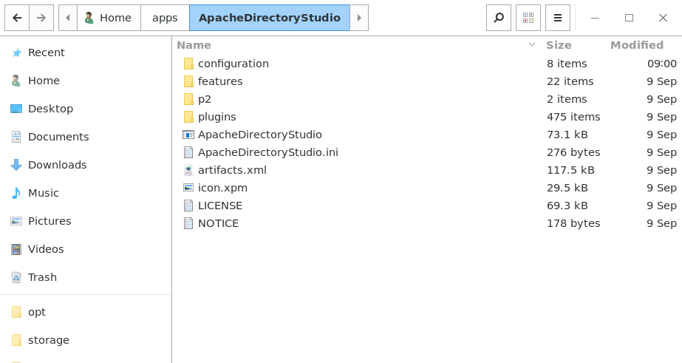Go forward using the forward arrow
The width and height of the screenshot is (682, 363).
point(41,18)
